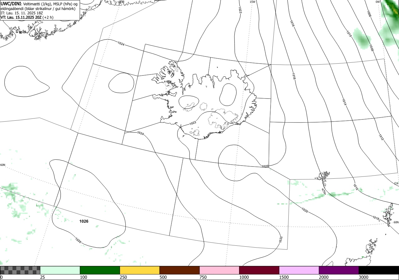The image size is (399, 280).
Task: Select the yellow 250–500 legend swatch
Action: click(140, 270)
